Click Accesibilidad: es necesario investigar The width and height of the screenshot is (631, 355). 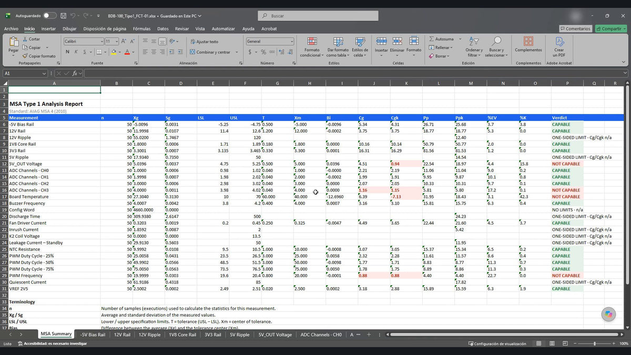point(52,344)
